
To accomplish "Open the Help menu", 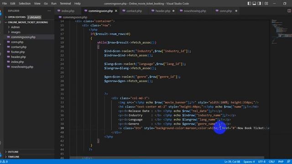I will point(77,4).
